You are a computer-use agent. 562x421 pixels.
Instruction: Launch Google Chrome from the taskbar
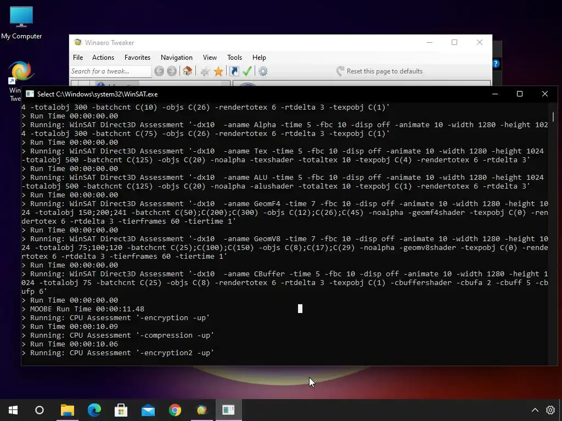pos(175,410)
